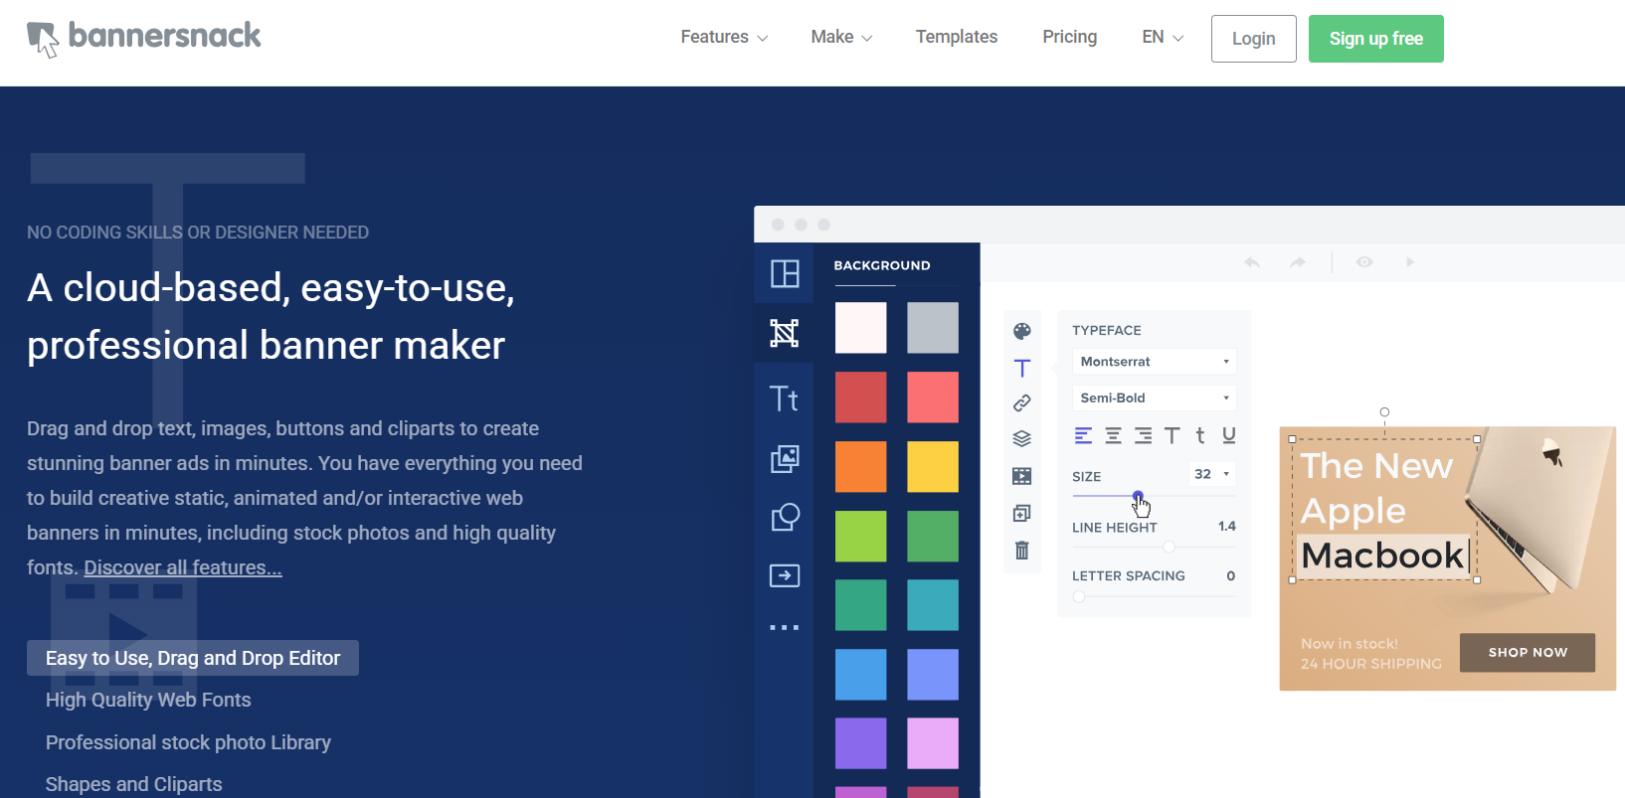Pick the gray background swatch
Screen dimensions: 1625x798
(933, 328)
